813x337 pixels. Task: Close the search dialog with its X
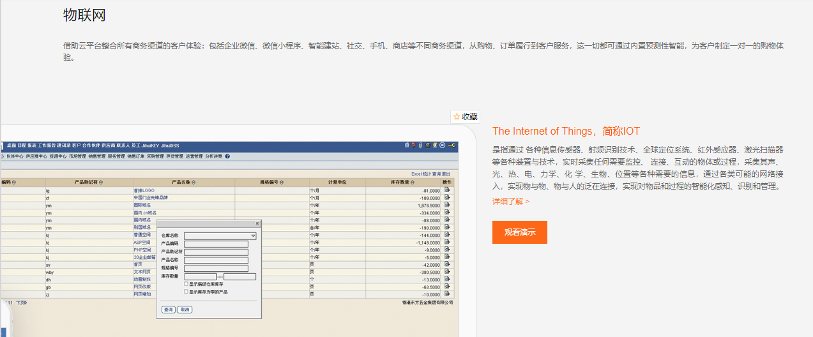(x=257, y=223)
